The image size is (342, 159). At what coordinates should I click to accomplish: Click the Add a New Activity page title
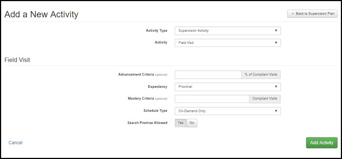pos(41,14)
